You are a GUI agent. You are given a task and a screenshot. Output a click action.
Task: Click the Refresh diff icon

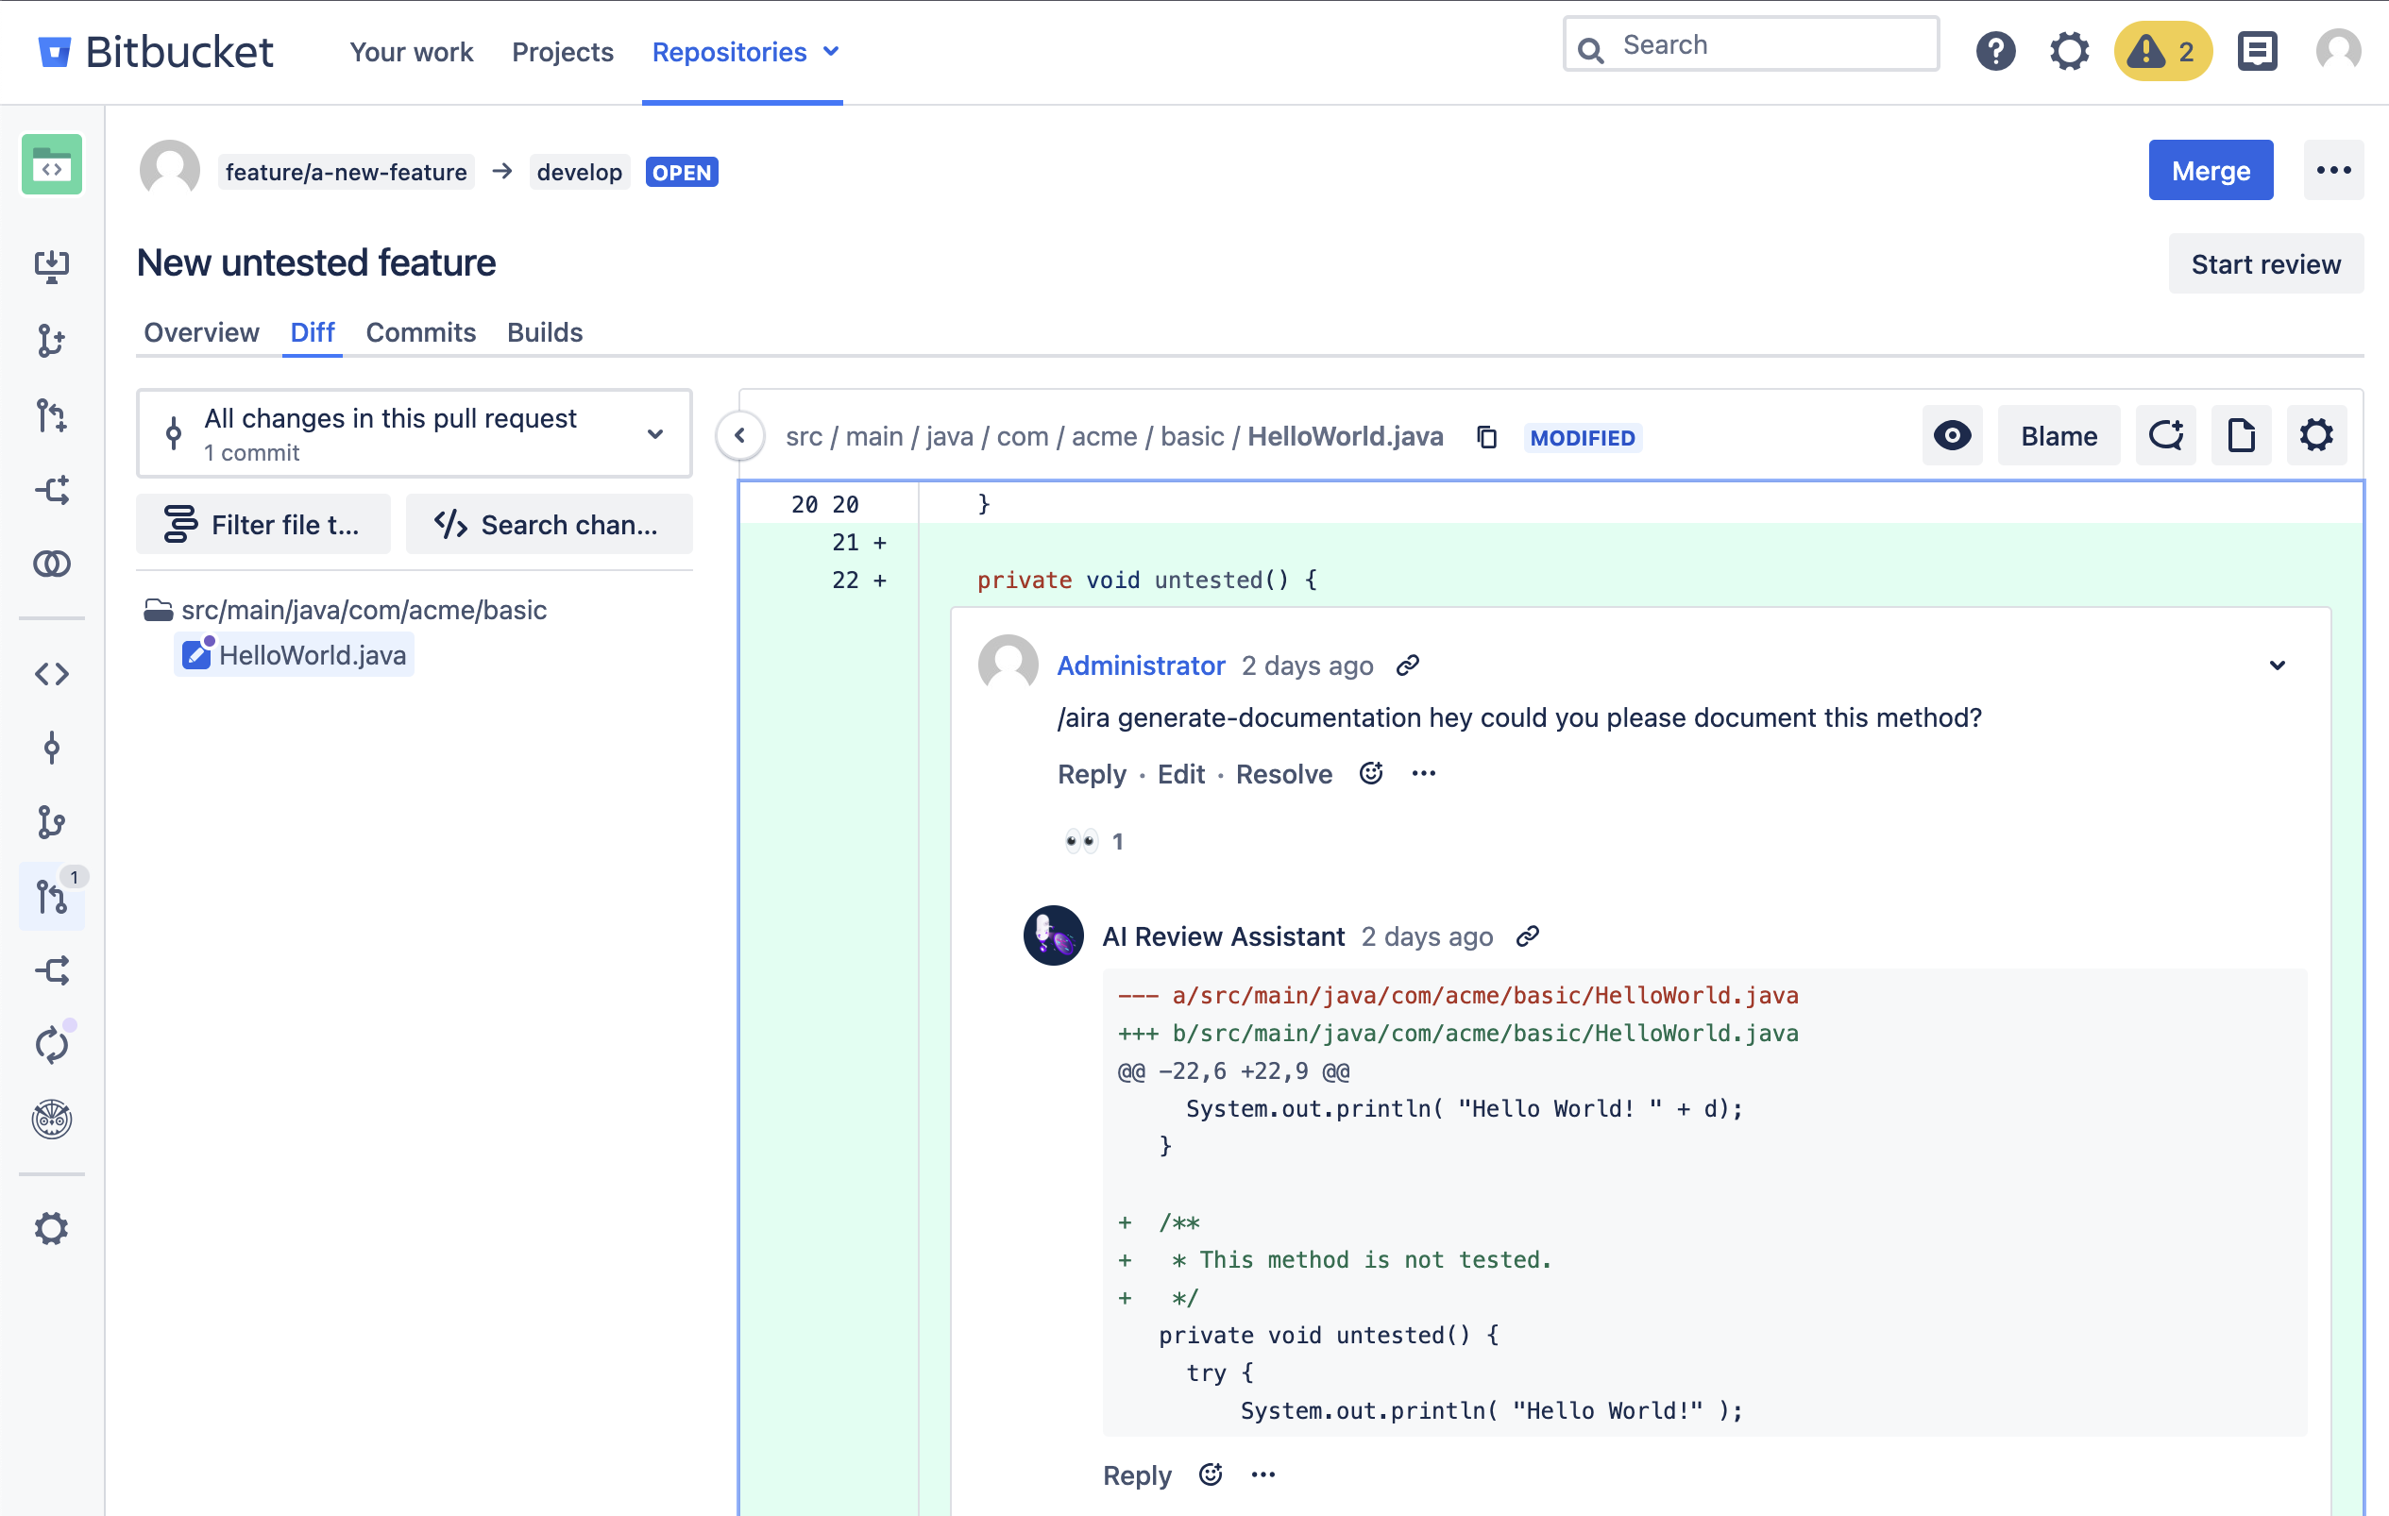click(2166, 435)
